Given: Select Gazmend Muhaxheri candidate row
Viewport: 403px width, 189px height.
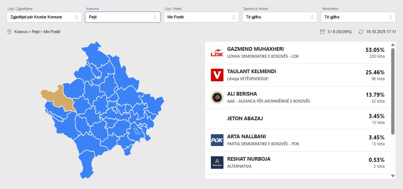Looking at the screenshot, I should tap(297, 53).
